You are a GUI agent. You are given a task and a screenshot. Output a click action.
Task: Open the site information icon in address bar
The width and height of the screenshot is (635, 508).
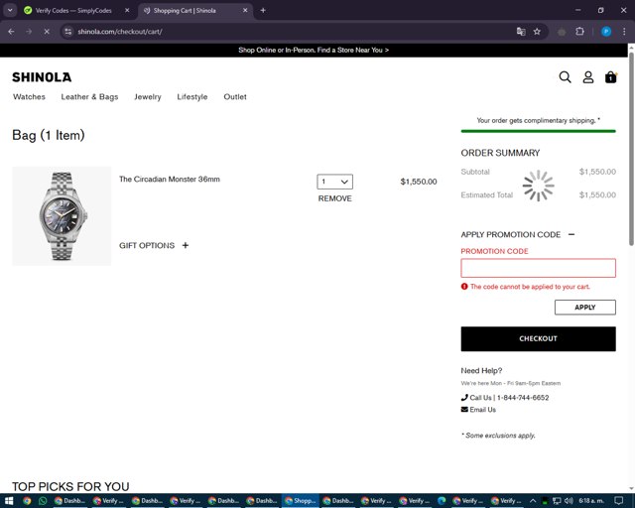68,32
